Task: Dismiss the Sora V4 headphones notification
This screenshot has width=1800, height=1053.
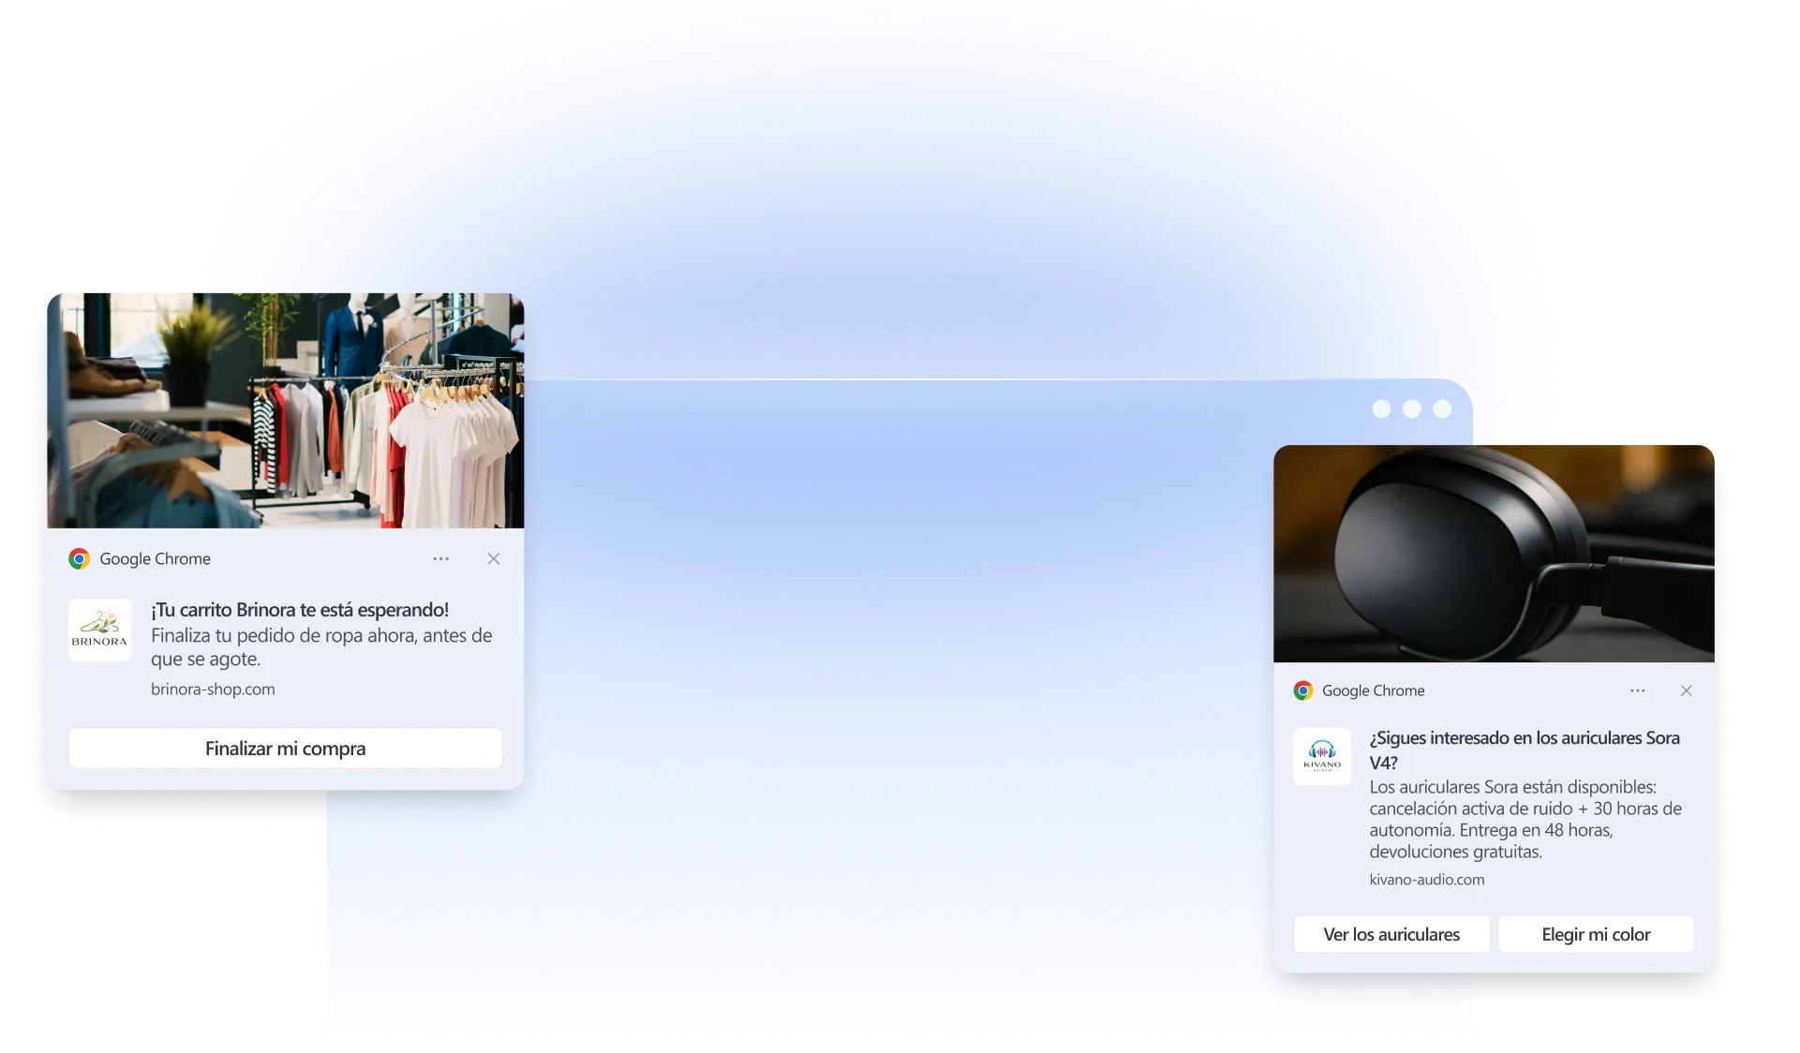Action: coord(1686,690)
